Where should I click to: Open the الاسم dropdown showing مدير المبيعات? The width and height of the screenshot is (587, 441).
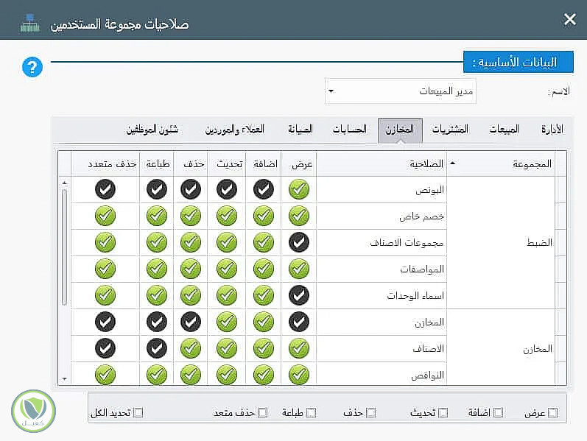tap(400, 91)
